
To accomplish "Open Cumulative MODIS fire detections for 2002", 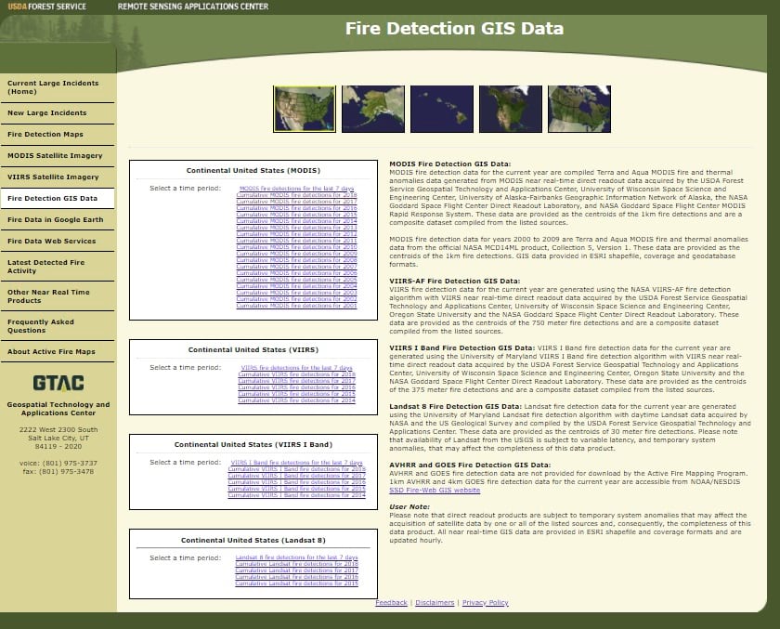I will [296, 299].
